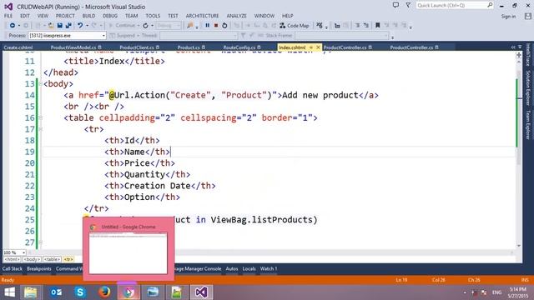Select the <table> breadcrumb tag
Viewport: 534px width, 300px height.
tap(52, 259)
